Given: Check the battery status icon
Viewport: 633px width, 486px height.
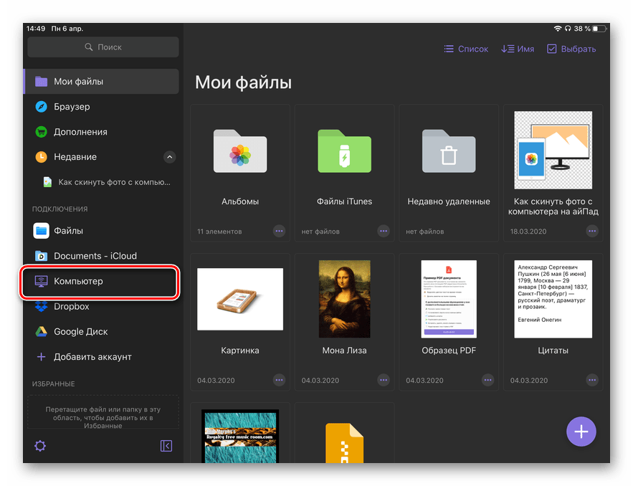Looking at the screenshot, I should click(x=599, y=29).
